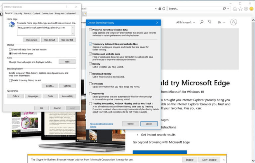
Task: Click Cancel in Delete Browsing History dialog
Action: click(x=149, y=124)
